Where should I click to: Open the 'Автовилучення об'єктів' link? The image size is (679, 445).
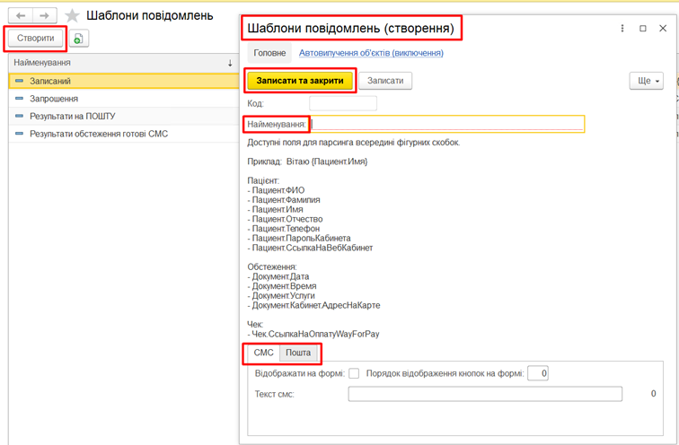(x=370, y=53)
